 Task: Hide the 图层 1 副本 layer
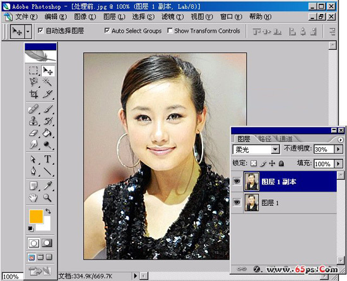coord(237,181)
